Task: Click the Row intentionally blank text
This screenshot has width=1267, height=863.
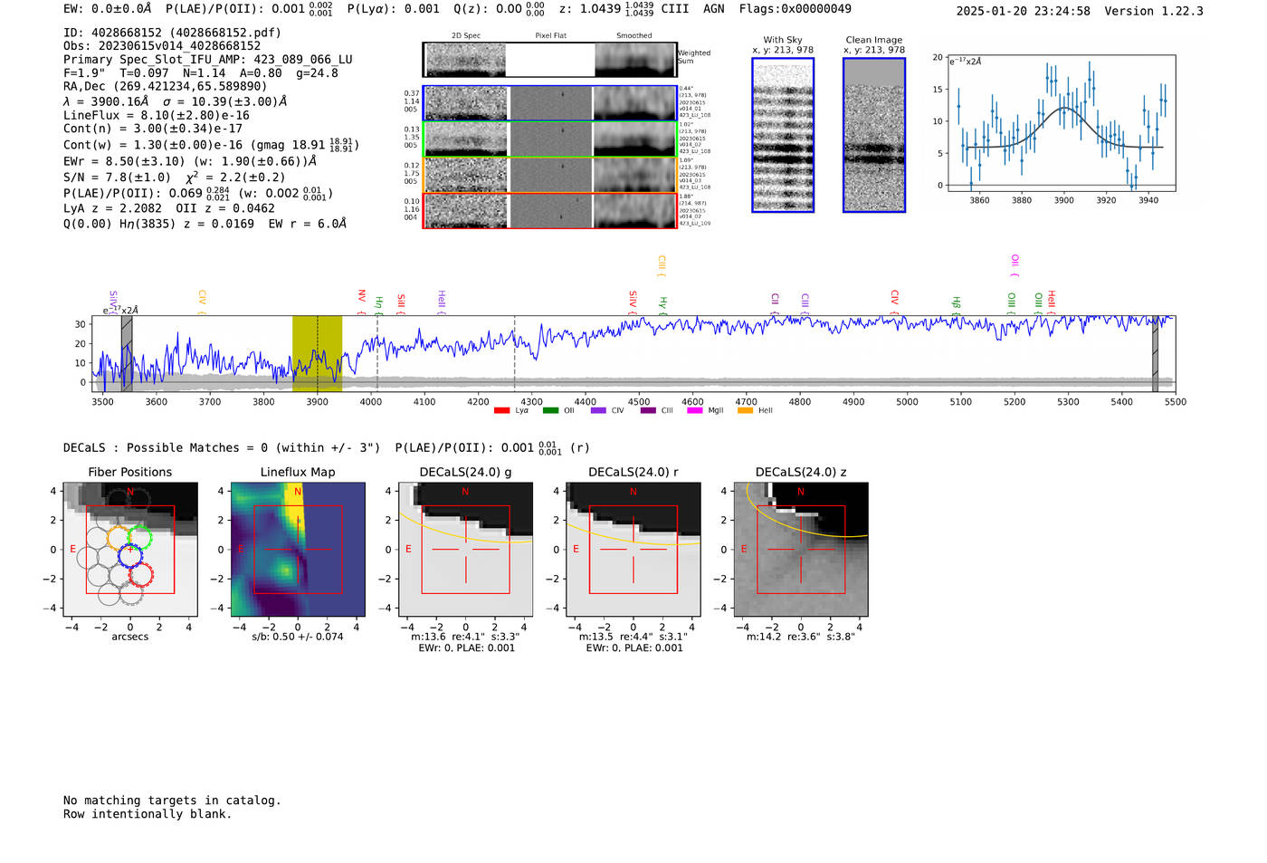Action: point(148,814)
